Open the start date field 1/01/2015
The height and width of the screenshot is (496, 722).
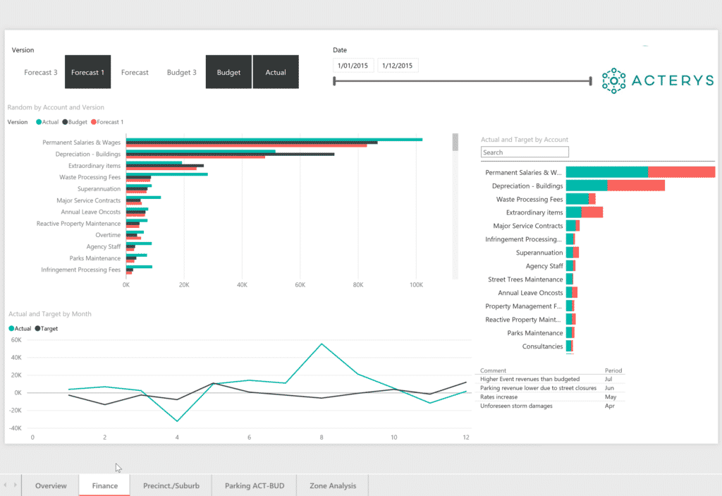[x=353, y=66]
